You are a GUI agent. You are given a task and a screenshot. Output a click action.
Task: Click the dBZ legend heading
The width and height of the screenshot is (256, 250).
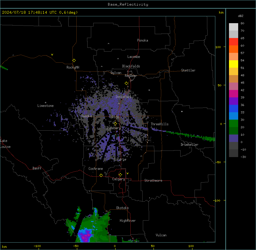coord(241,16)
